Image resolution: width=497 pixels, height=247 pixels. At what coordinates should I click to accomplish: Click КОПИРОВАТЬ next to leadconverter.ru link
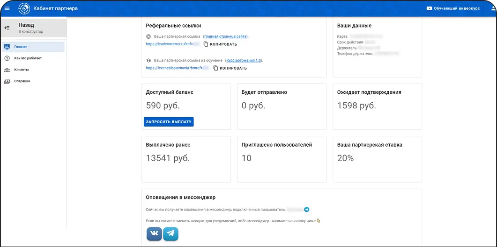click(223, 44)
